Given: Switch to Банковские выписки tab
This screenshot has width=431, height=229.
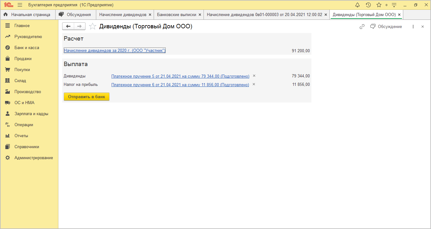Looking at the screenshot, I should tap(176, 15).
